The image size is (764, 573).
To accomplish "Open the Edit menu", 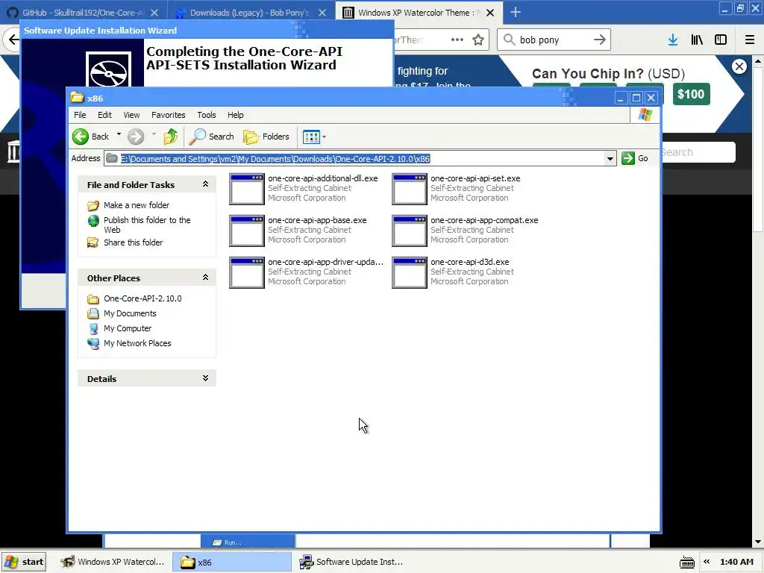I will [x=104, y=115].
